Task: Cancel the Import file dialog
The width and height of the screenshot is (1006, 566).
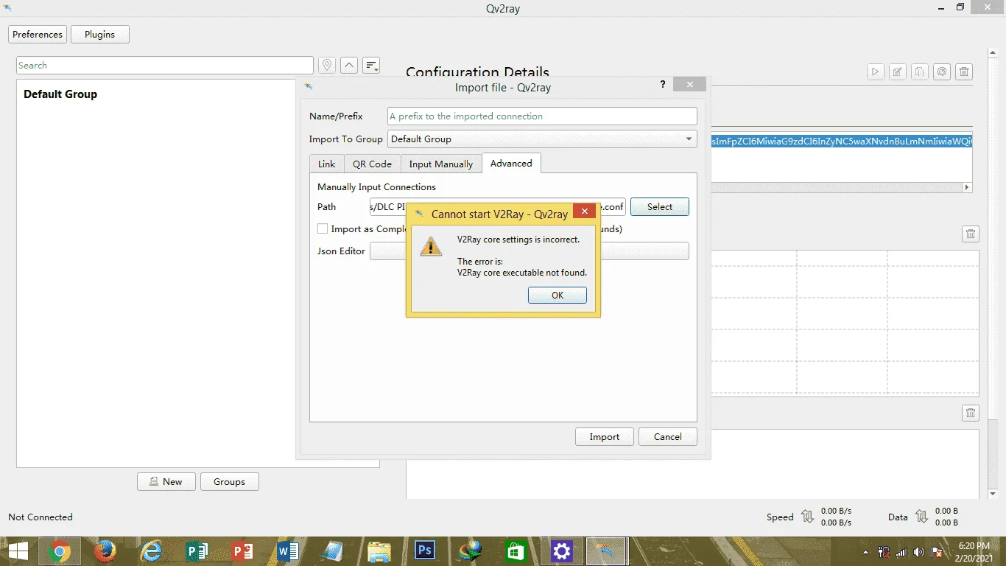Action: (668, 437)
